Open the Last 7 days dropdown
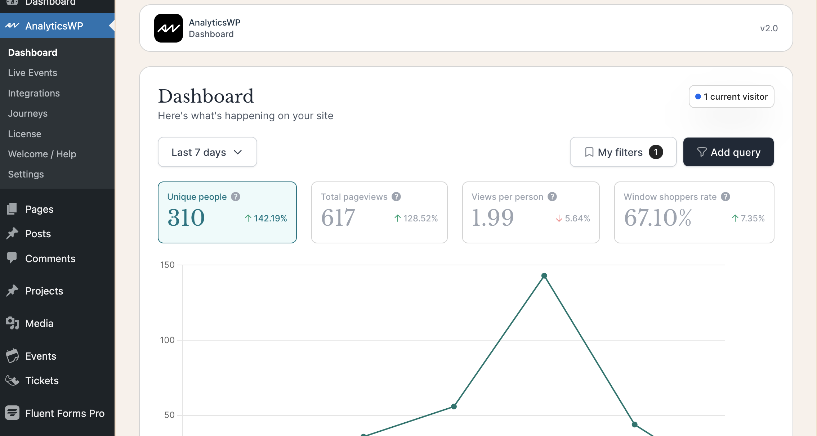The height and width of the screenshot is (436, 817). 207,152
